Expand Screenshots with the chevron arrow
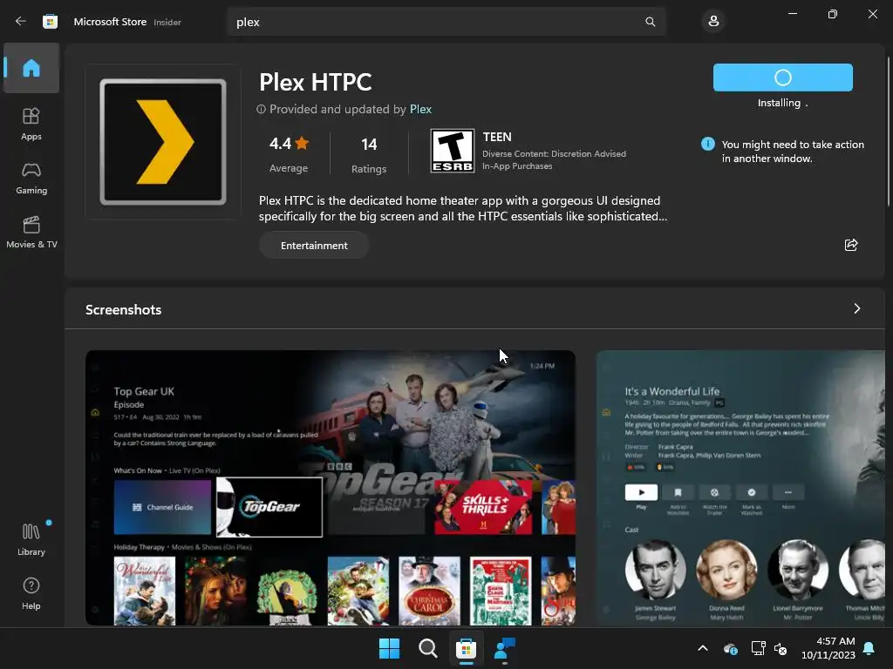893x669 pixels. pyautogui.click(x=856, y=308)
